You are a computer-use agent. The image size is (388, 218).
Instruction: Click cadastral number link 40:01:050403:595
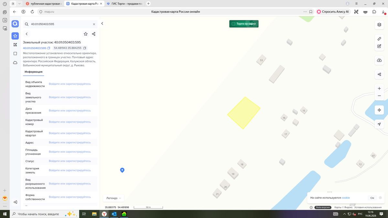pyautogui.click(x=35, y=48)
